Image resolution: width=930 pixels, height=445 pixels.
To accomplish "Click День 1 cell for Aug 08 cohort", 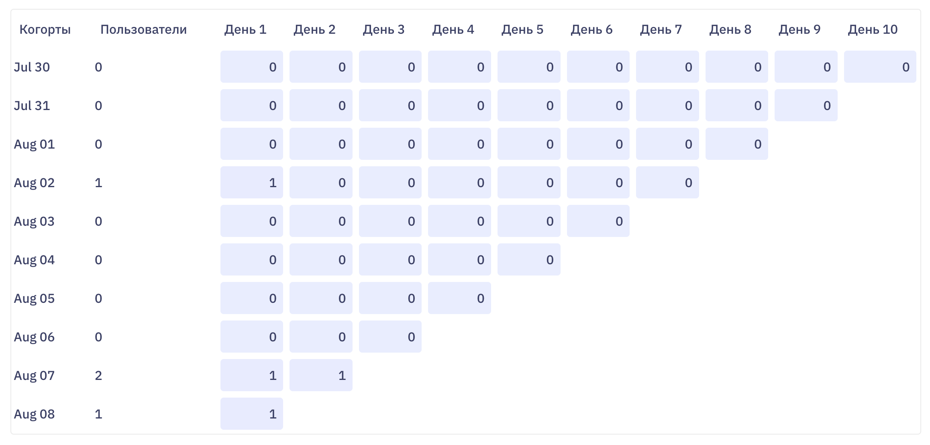I will pyautogui.click(x=252, y=414).
